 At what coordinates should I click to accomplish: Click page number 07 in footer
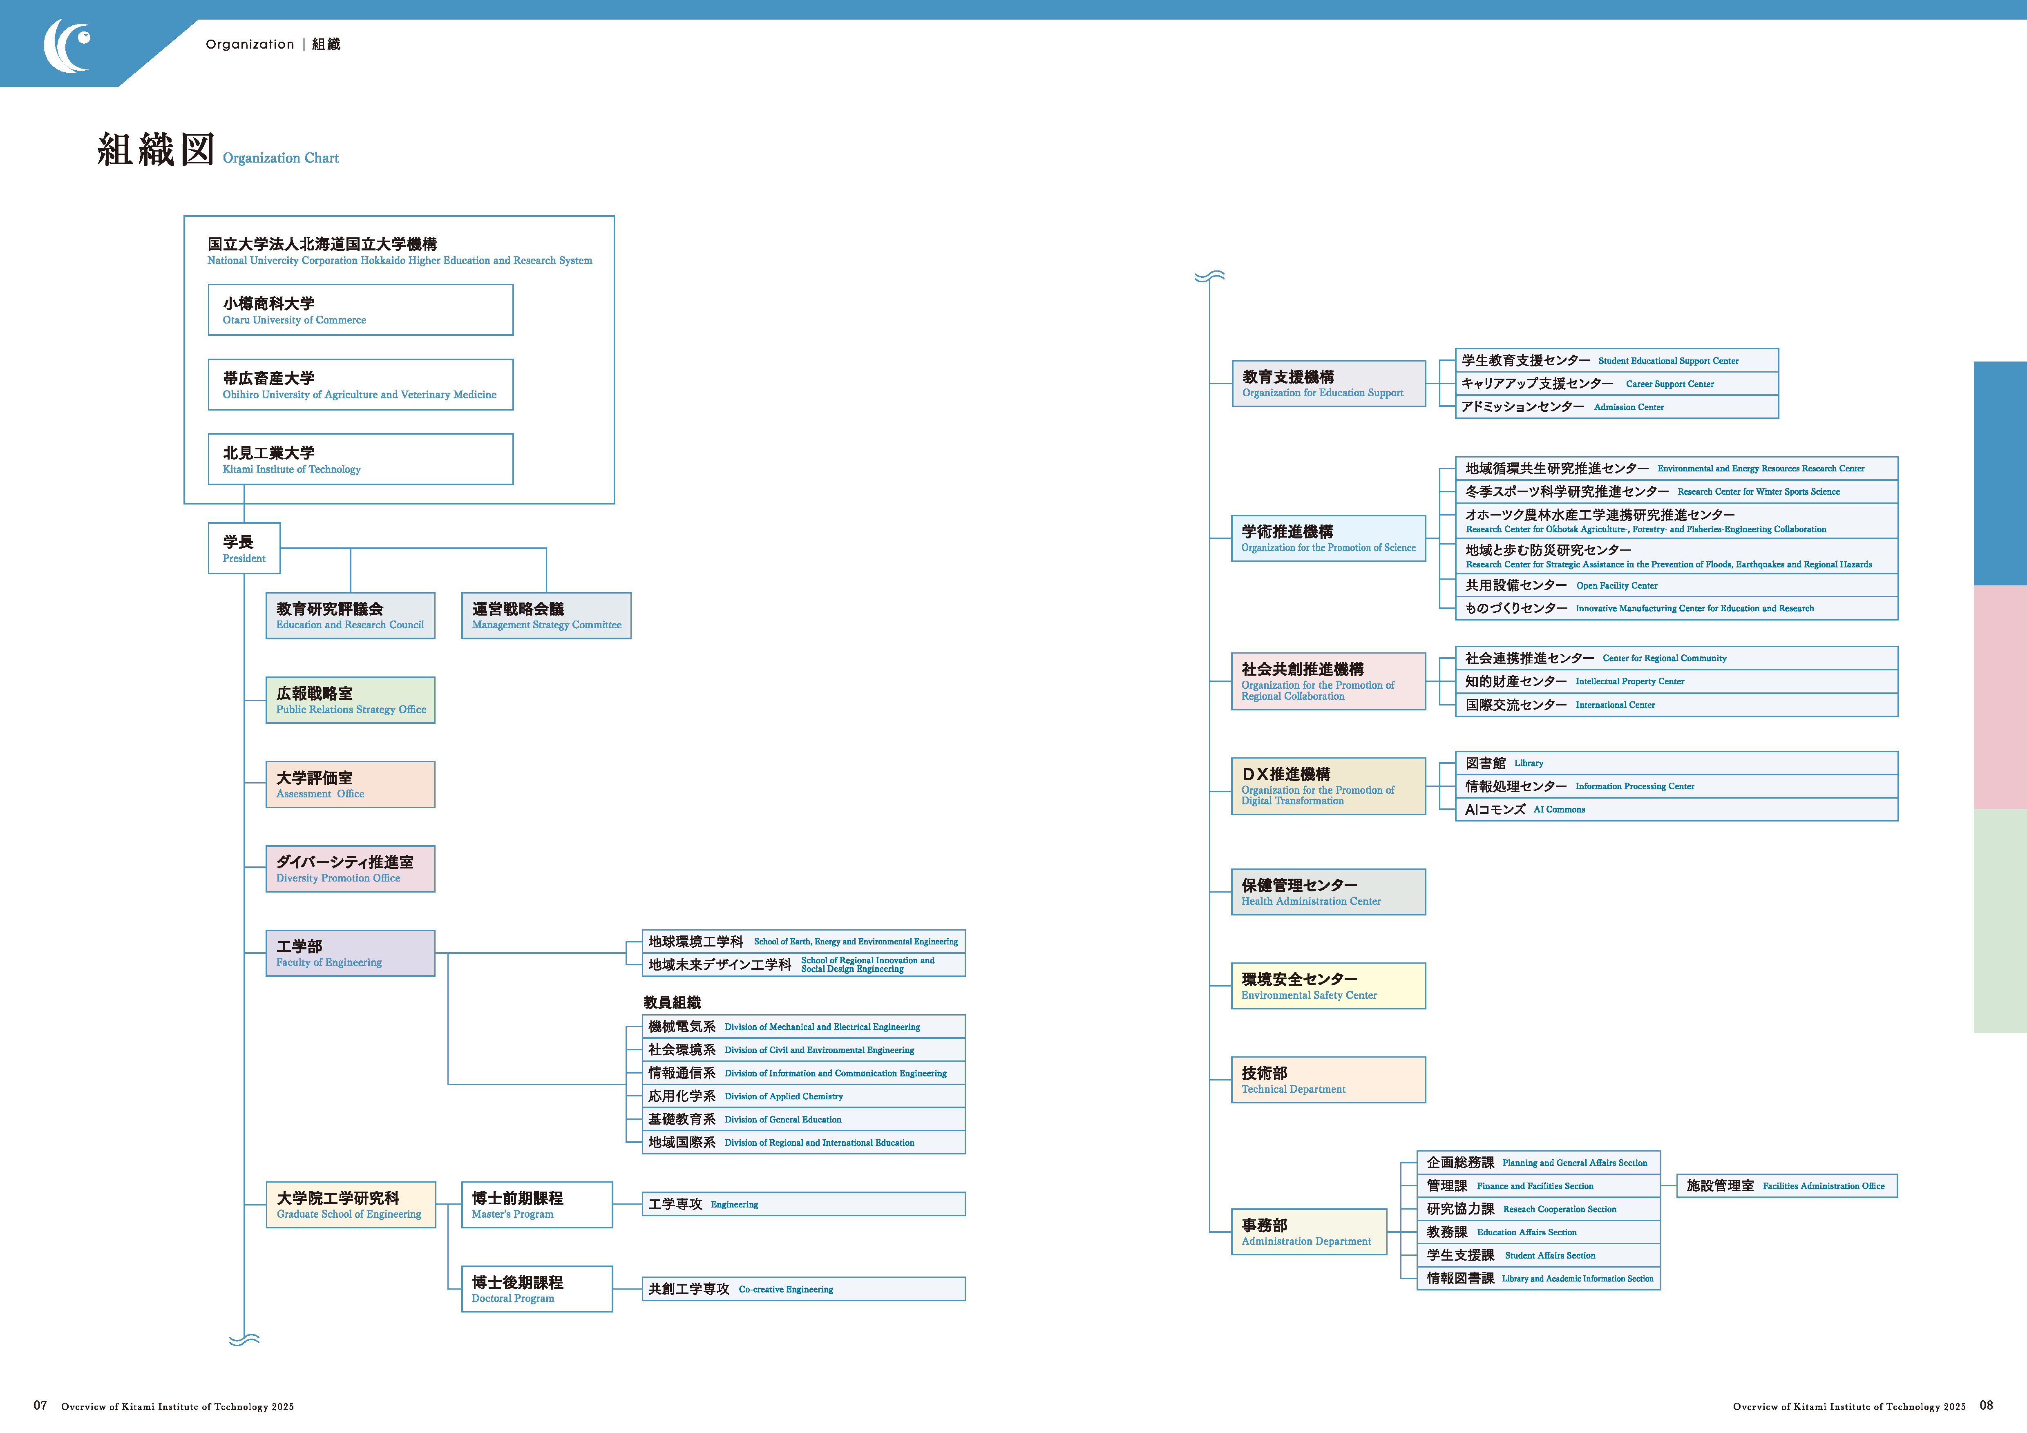40,1406
